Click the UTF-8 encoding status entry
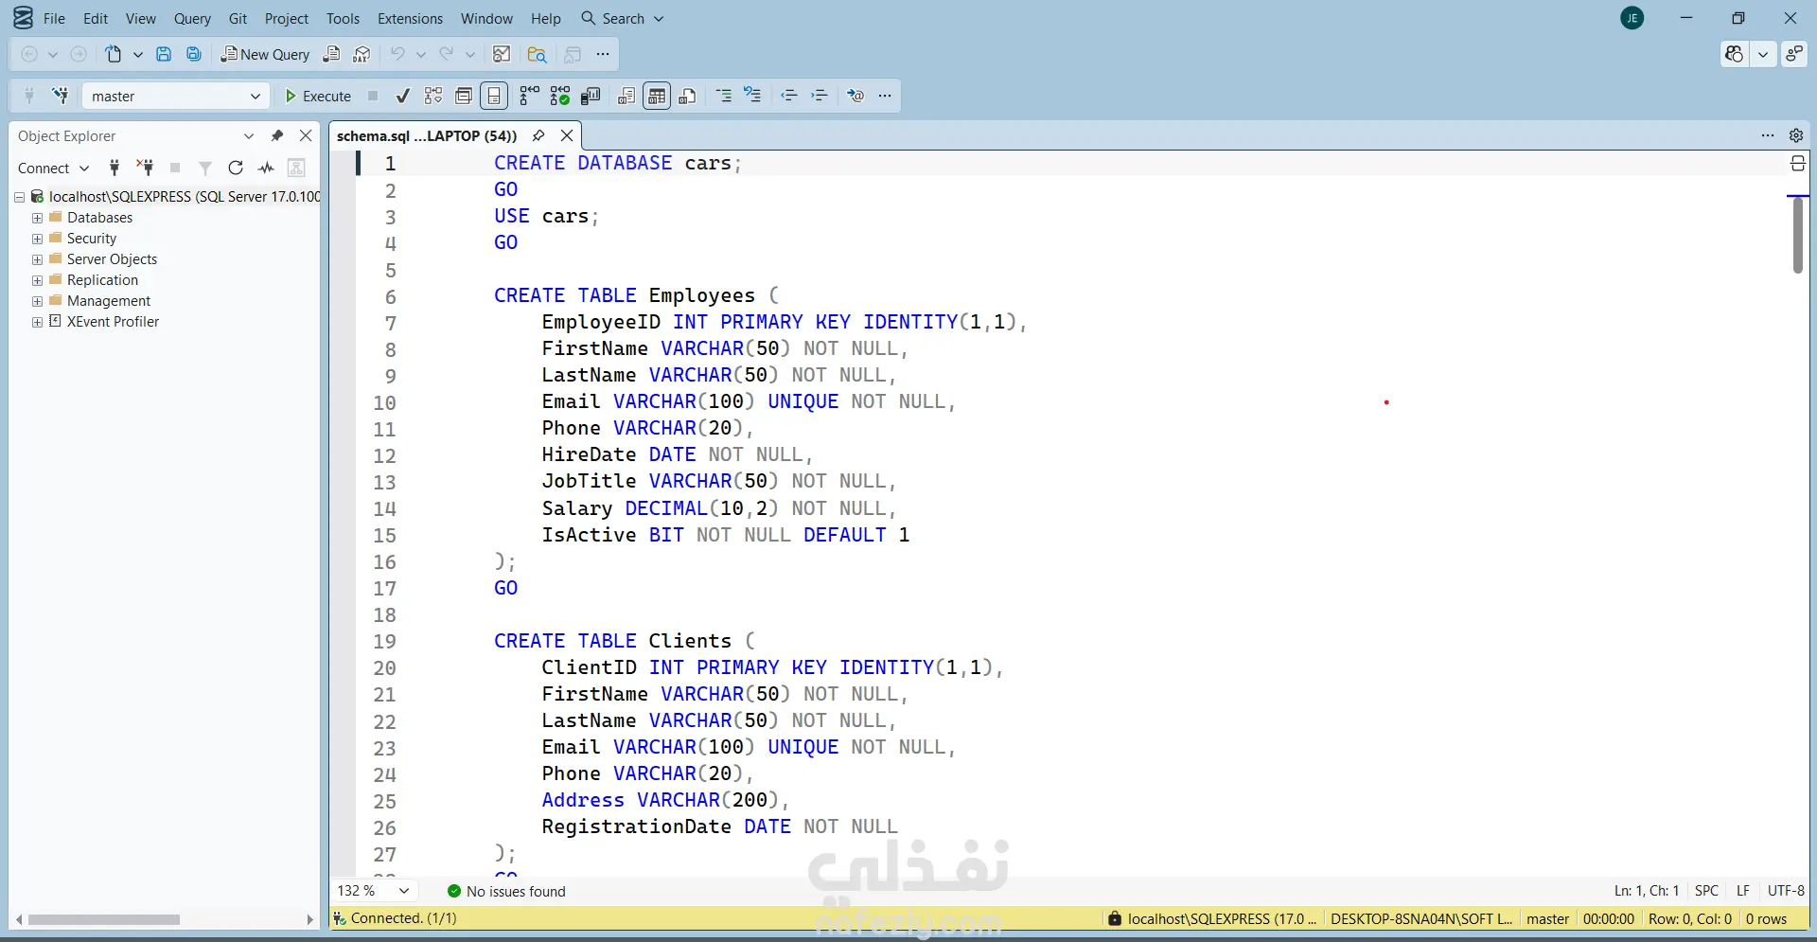 click(x=1786, y=891)
